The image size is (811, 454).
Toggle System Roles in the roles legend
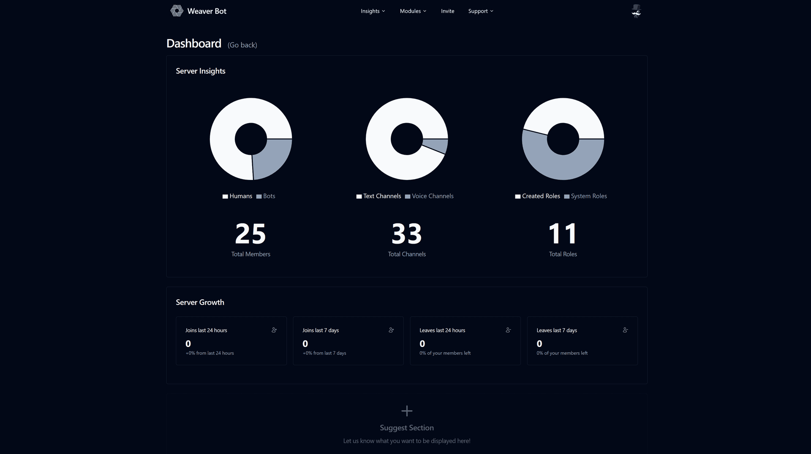[x=585, y=196]
